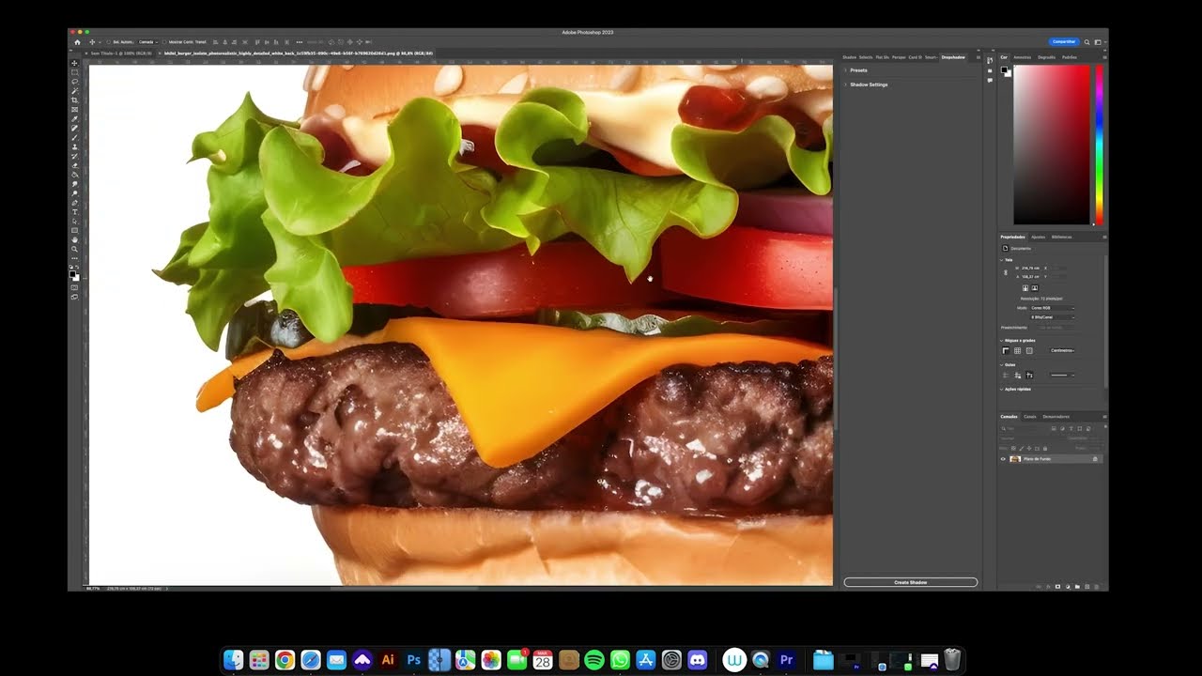Open the Degradês panel tab
Screen dimensions: 1202x676
tap(1046, 57)
